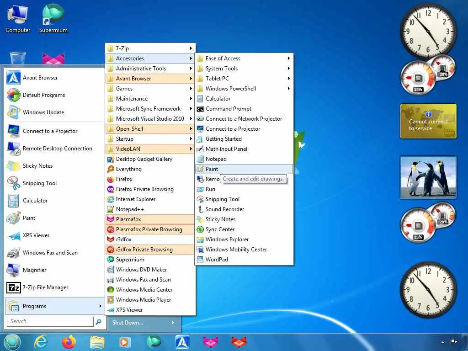Expand Programs menu arrow
This screenshot has height=351, width=468.
[100, 306]
